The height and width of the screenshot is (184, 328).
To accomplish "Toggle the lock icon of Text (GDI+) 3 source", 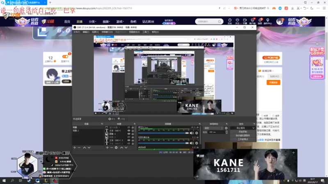I will point(132,140).
